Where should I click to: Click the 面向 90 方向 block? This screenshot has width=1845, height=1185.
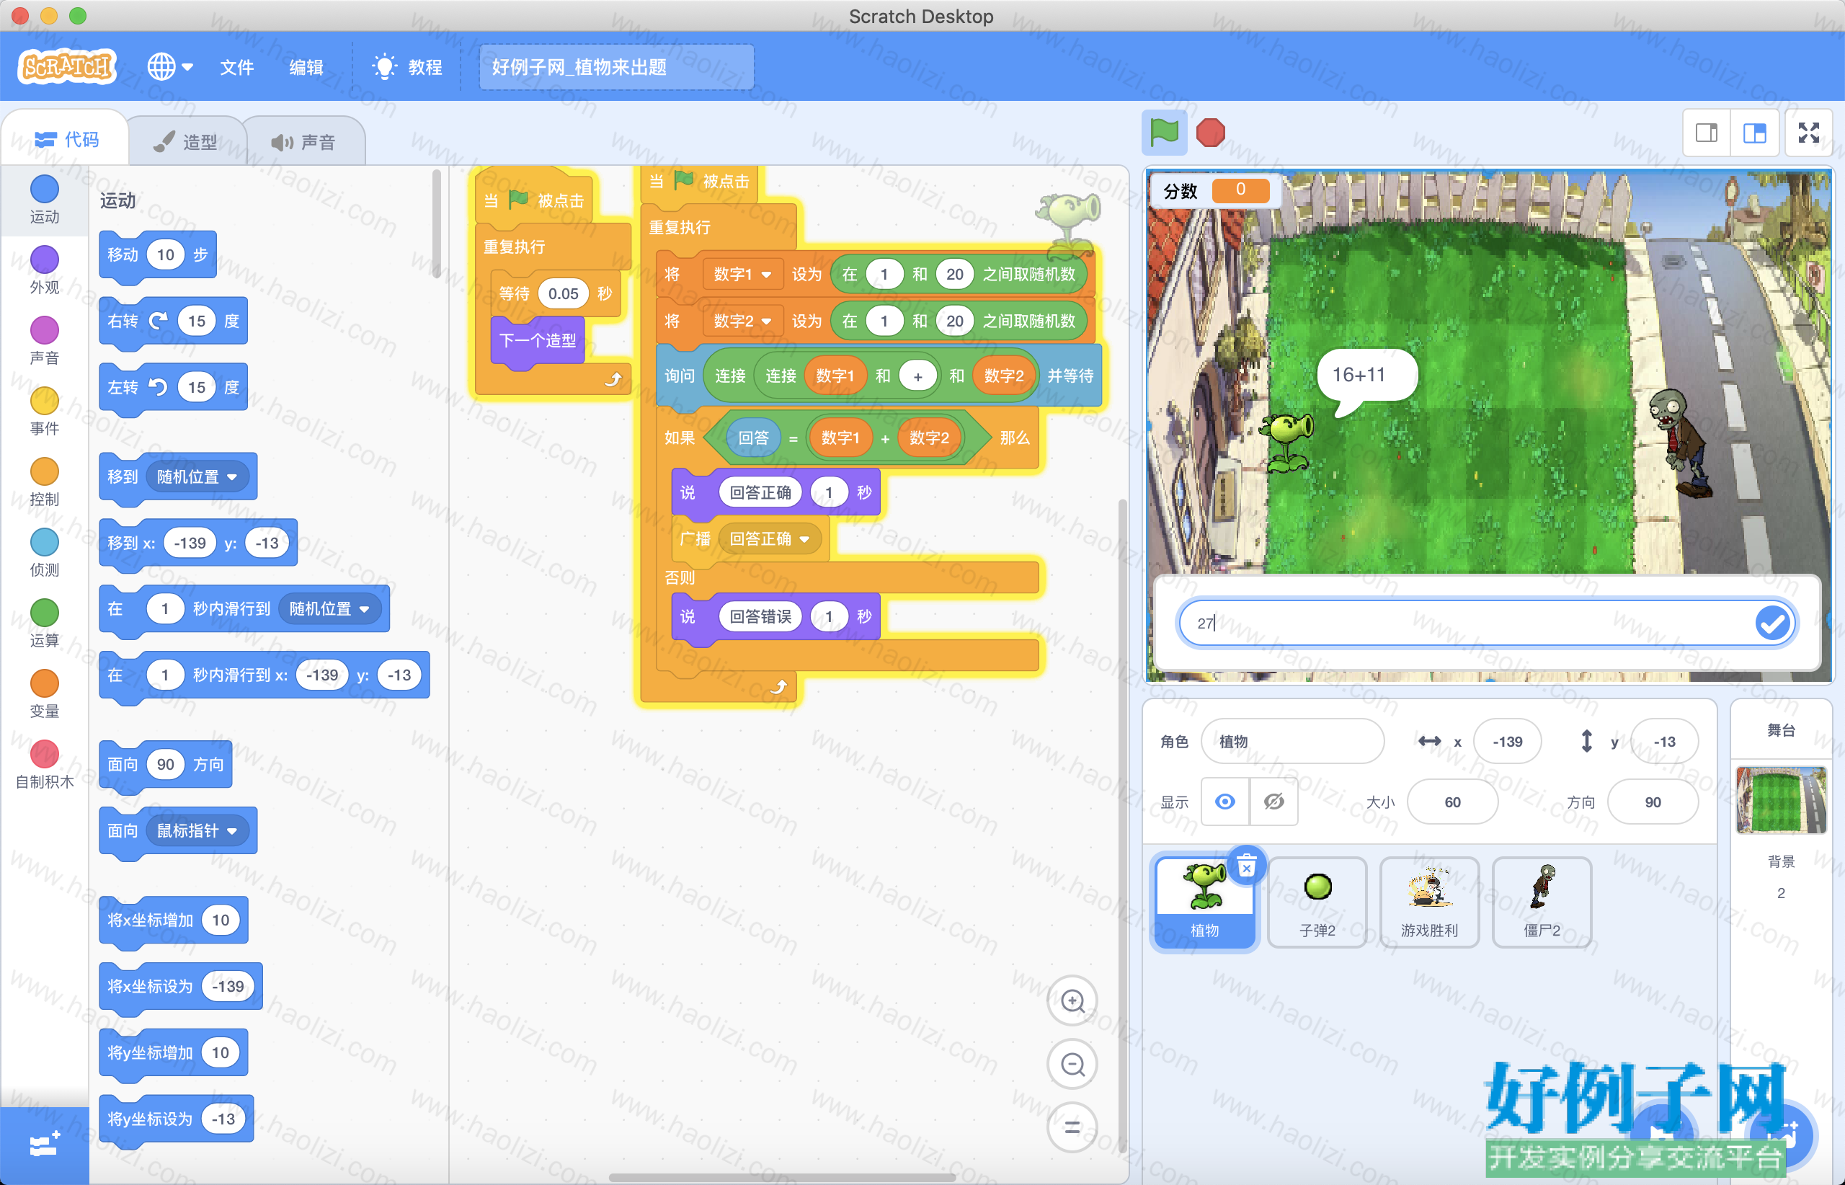(x=166, y=764)
